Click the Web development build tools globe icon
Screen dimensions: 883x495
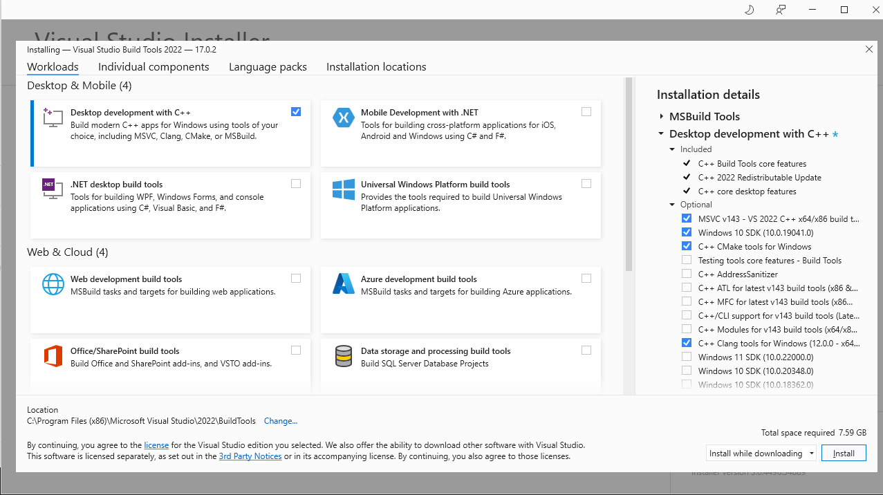[x=53, y=283]
